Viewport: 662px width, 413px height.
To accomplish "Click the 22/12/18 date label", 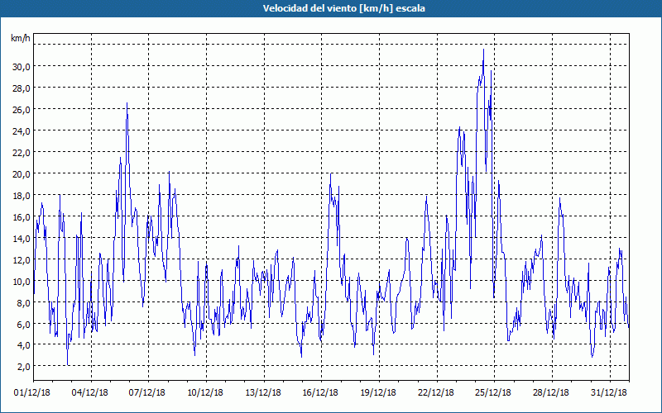I will click(436, 393).
